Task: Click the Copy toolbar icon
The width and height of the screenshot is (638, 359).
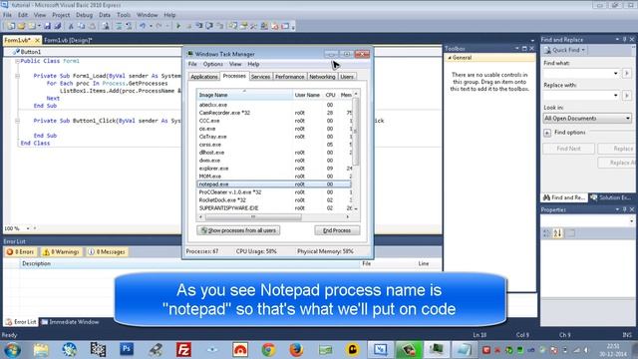Action: click(x=82, y=26)
